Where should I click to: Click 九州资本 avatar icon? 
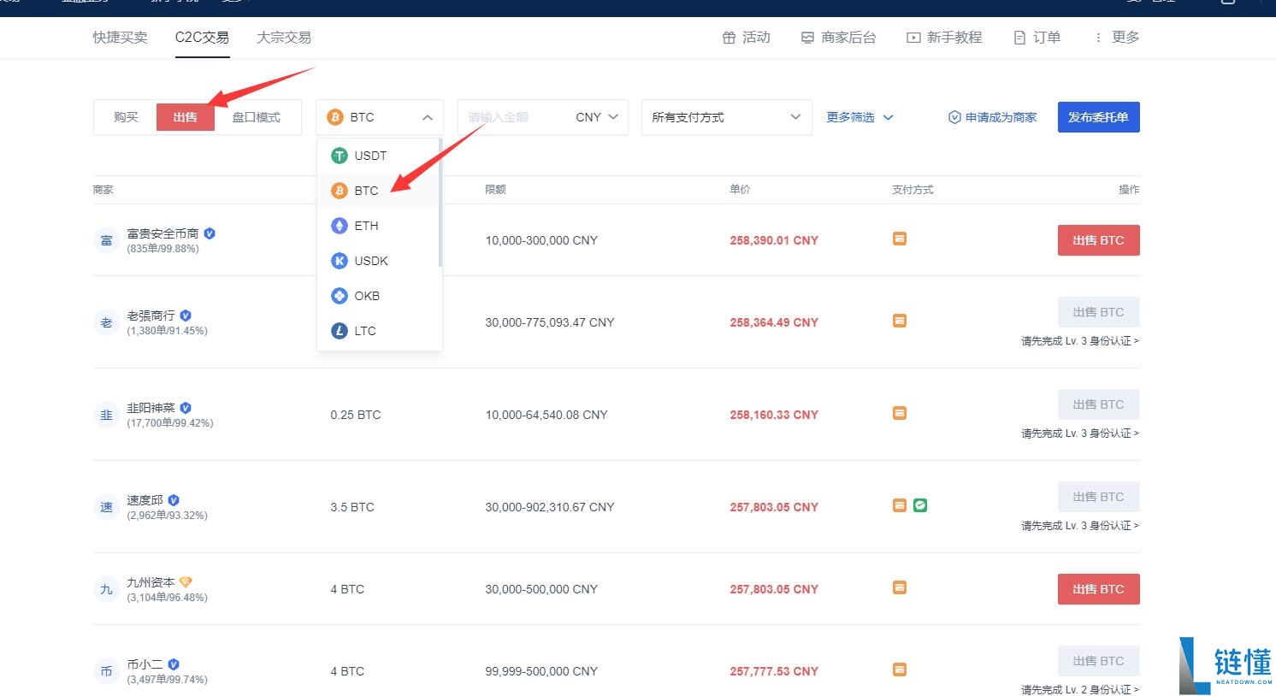[x=106, y=589]
